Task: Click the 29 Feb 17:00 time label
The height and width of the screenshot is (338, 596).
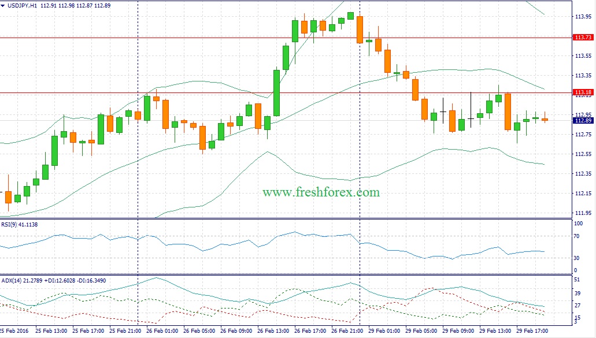Action: point(533,332)
